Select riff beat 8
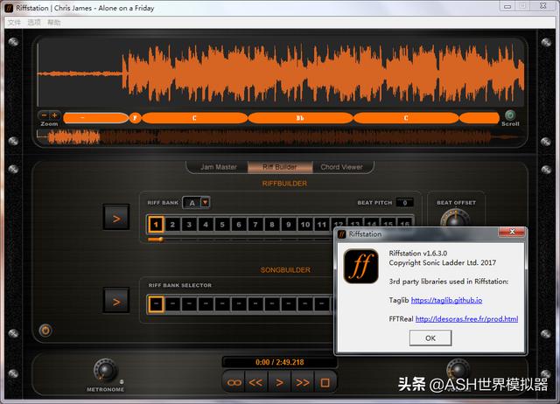560x404 pixels. [272, 225]
